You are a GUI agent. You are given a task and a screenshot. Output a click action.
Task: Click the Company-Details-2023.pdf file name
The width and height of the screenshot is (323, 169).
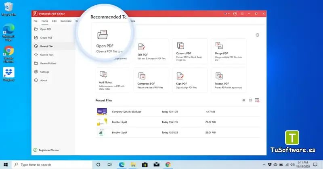(x=126, y=112)
